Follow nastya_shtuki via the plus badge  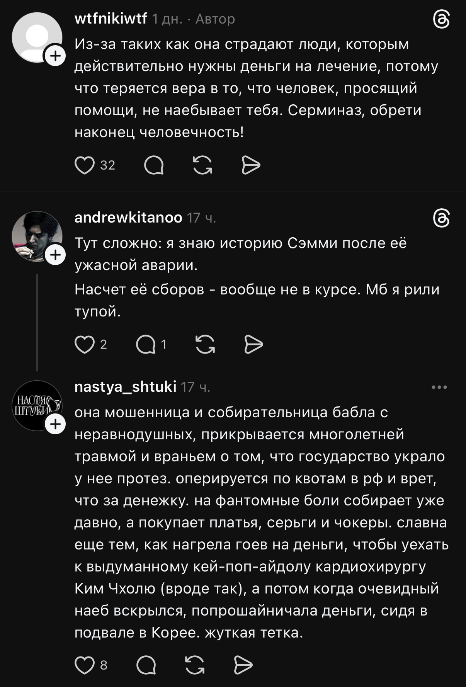(56, 424)
